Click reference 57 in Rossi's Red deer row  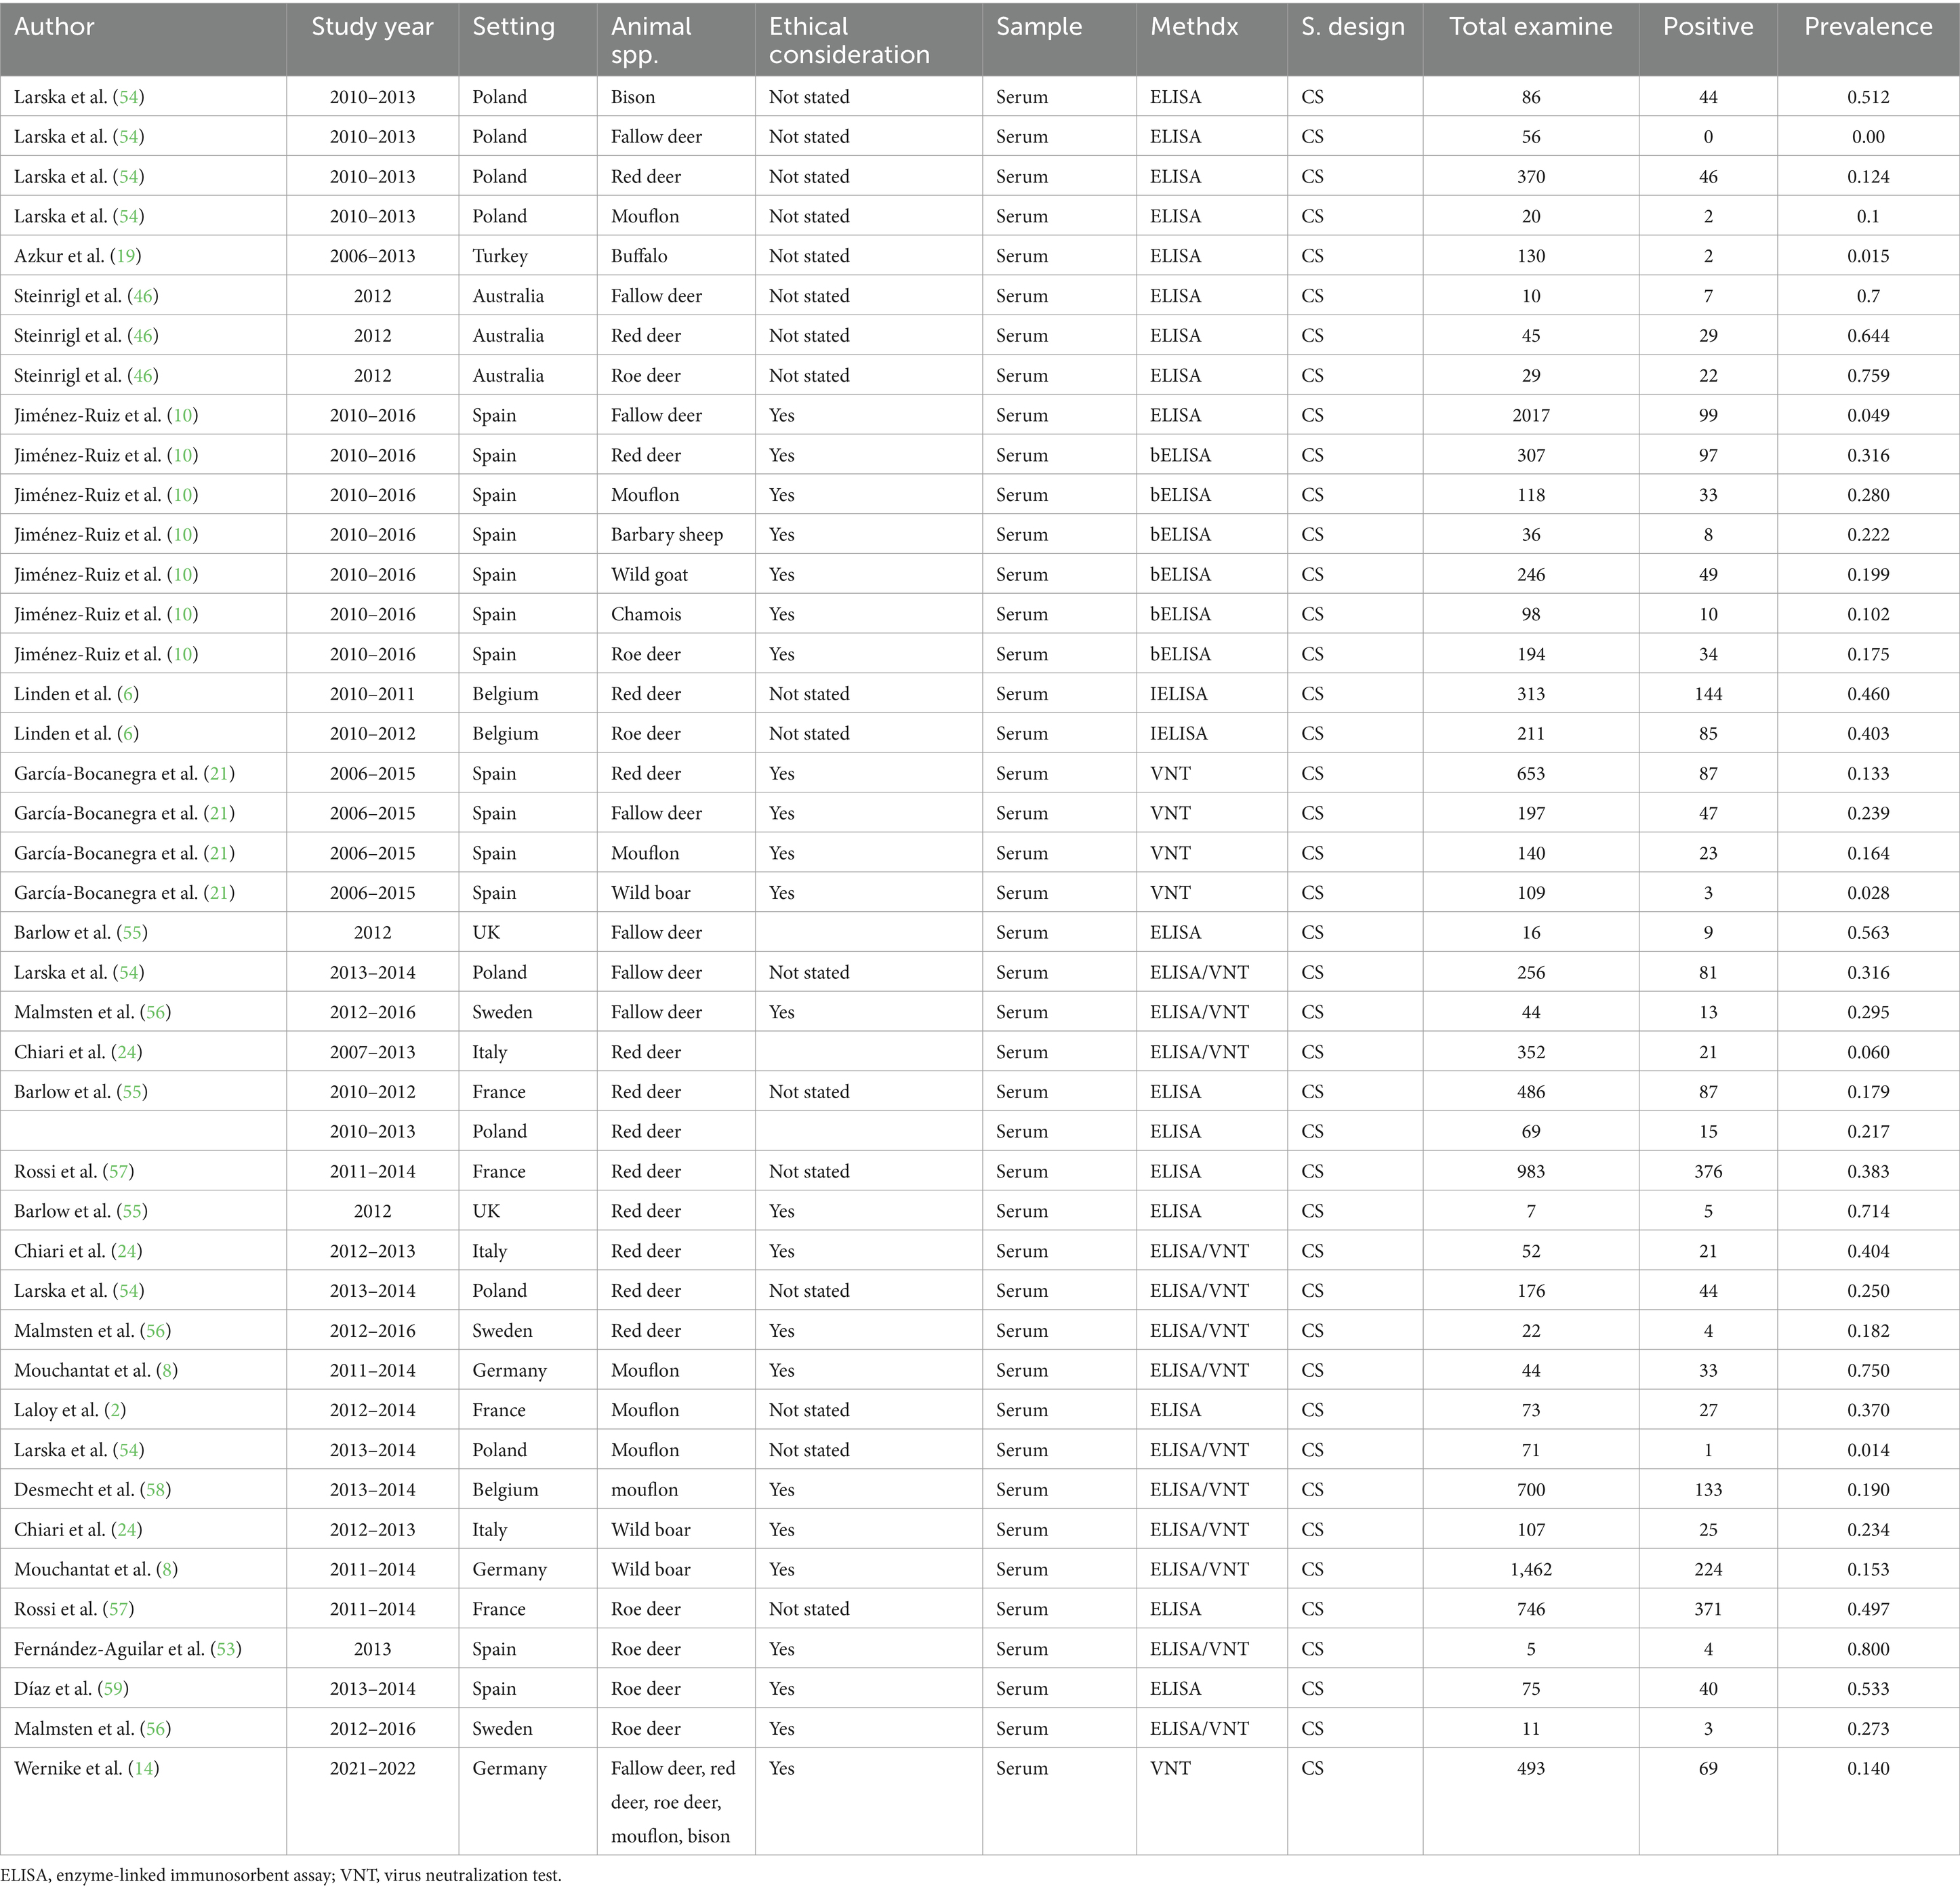click(x=118, y=1171)
